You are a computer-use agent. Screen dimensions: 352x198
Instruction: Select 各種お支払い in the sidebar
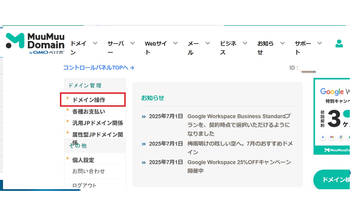[x=89, y=111]
